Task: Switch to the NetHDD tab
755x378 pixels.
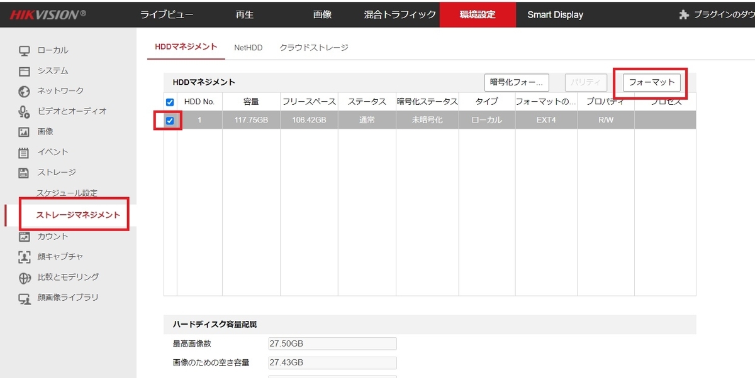Action: click(x=248, y=46)
